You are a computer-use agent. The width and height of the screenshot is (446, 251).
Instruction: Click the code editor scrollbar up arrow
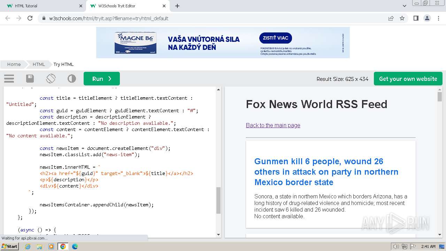pyautogui.click(x=218, y=90)
